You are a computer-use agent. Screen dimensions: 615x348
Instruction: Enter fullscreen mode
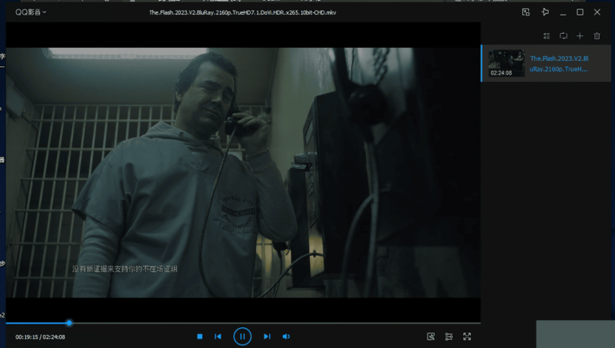click(467, 336)
